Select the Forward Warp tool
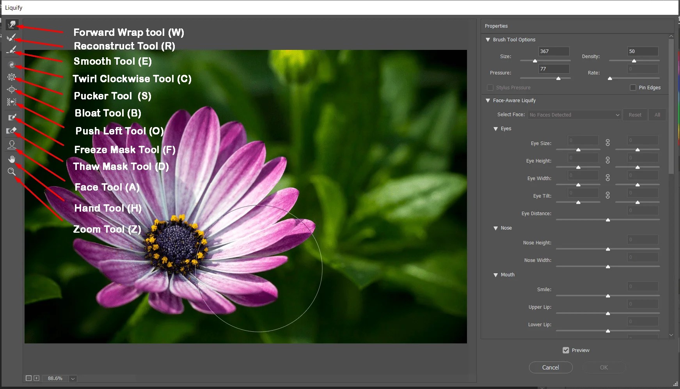 pos(12,25)
